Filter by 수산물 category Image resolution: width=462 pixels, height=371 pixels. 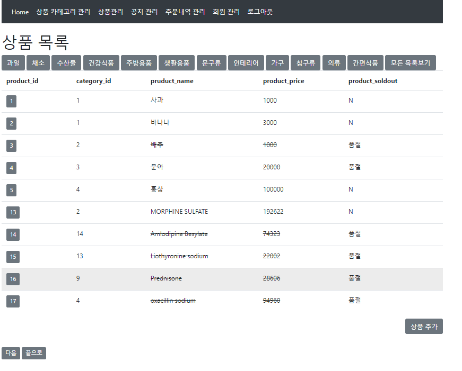66,63
